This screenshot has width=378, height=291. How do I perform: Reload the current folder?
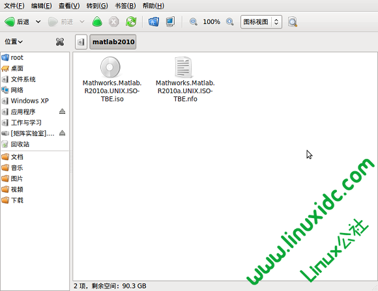coord(131,22)
